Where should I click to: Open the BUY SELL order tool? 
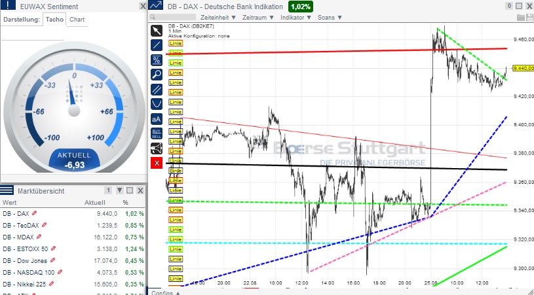click(x=157, y=133)
